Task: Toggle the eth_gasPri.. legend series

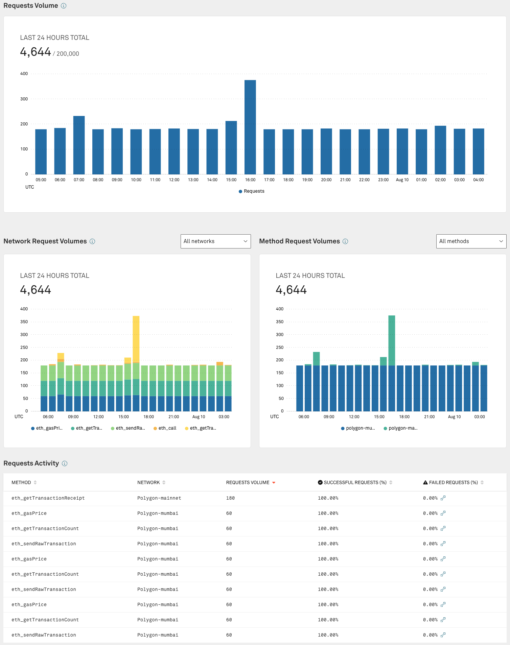Action: 47,428
